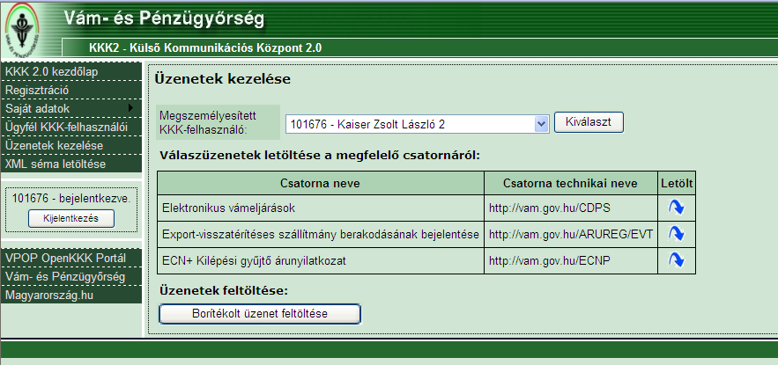
Task: Open Vám- és Pénzügyőrség sidebar link
Action: click(71, 276)
